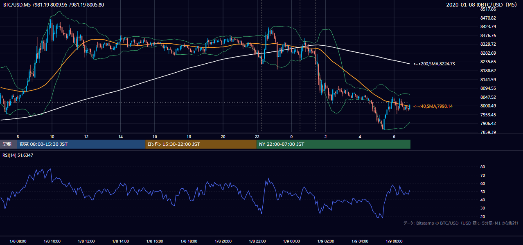Click hour label 16 under price chart
The width and height of the screenshot is (523, 245).
click(155, 136)
